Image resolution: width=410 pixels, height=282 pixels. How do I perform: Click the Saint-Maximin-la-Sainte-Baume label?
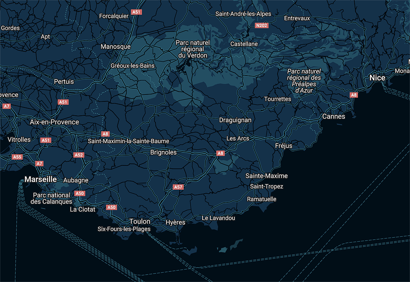[x=128, y=141]
